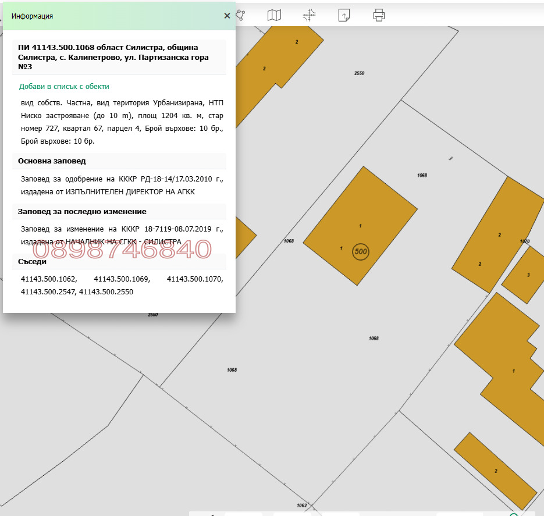544x516 pixels.
Task: Click the Основна заповед heading
Action: (x=52, y=161)
